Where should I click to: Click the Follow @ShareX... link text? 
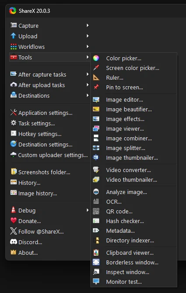[x=41, y=232]
